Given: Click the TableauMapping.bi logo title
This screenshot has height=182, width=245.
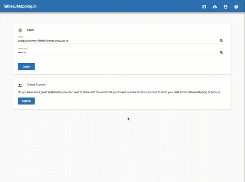Looking at the screenshot, I should click(20, 7).
